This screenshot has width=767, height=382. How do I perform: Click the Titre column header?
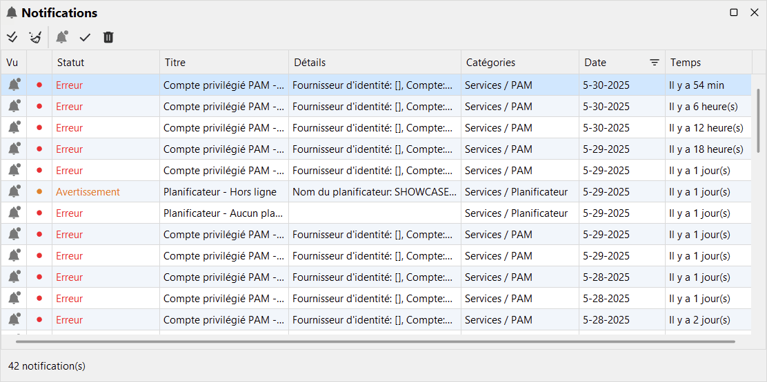(175, 63)
